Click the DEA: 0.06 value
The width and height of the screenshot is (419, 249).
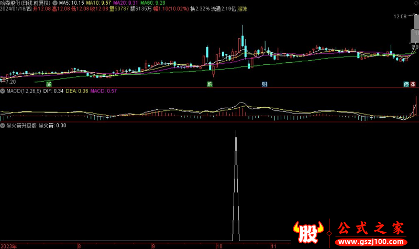[77, 91]
